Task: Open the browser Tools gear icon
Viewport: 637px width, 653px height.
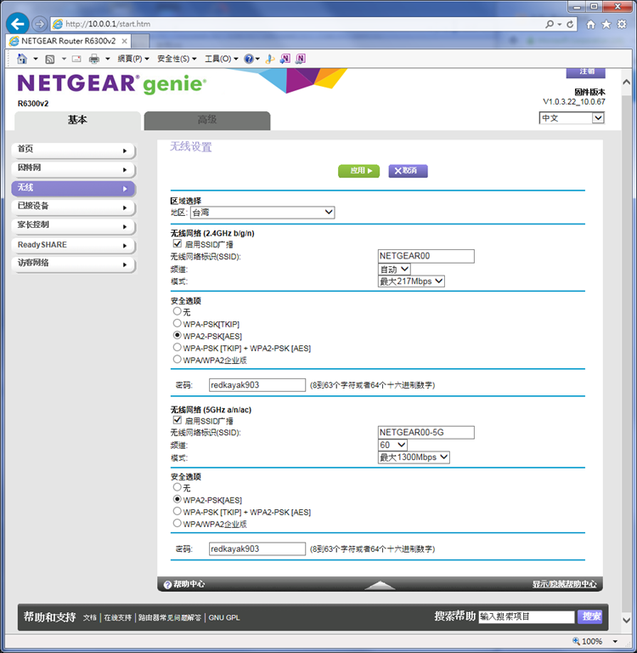Action: pos(622,25)
